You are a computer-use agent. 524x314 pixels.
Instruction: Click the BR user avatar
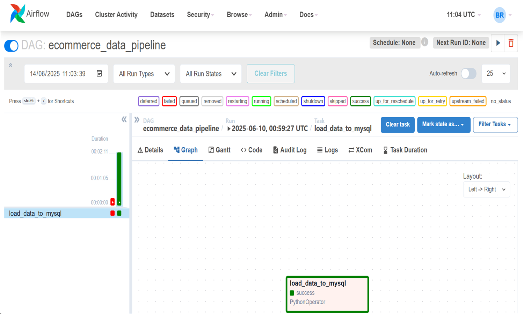click(x=499, y=15)
